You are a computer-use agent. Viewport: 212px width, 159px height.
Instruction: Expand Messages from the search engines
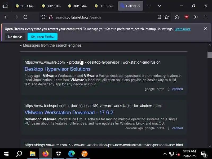coord(51,45)
